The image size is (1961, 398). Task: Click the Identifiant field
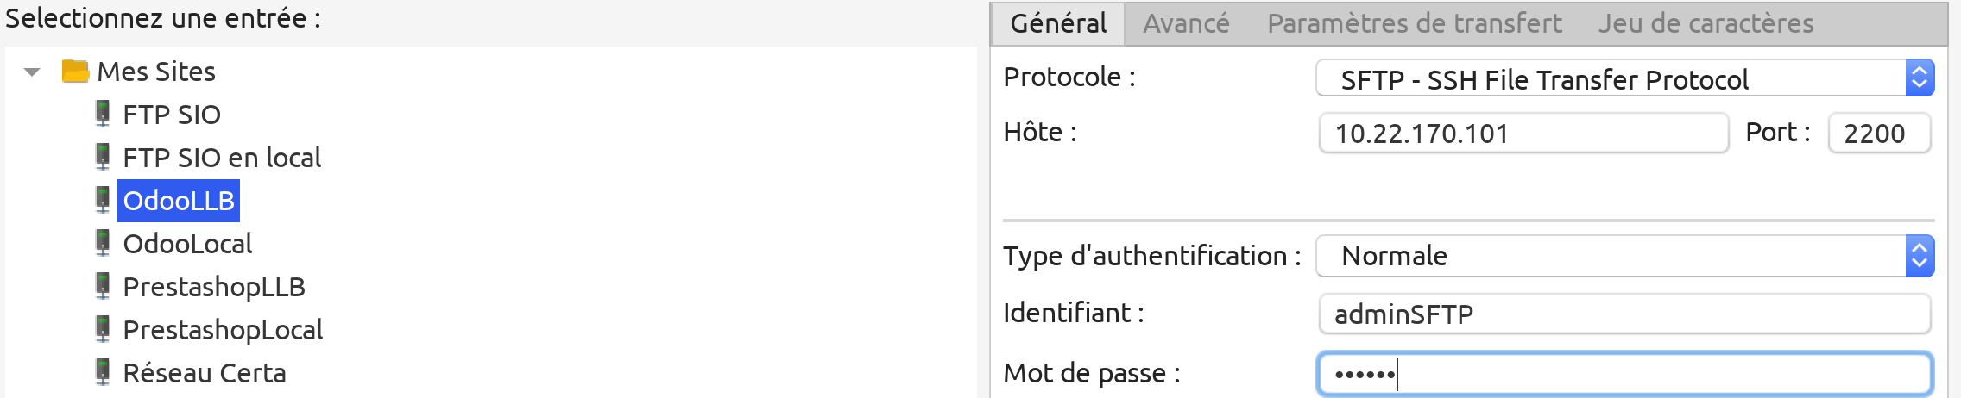click(x=1624, y=314)
